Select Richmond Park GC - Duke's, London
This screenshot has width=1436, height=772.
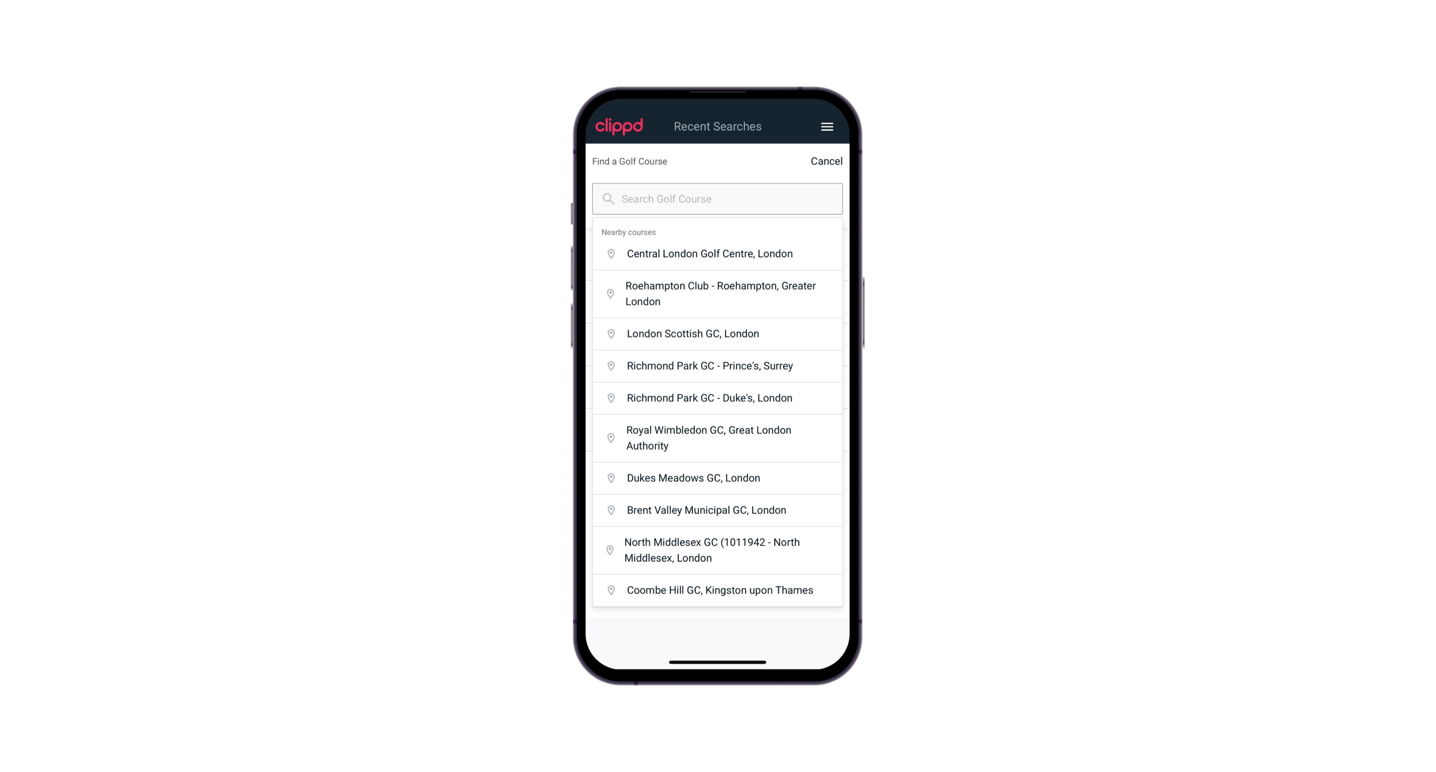[x=717, y=398]
